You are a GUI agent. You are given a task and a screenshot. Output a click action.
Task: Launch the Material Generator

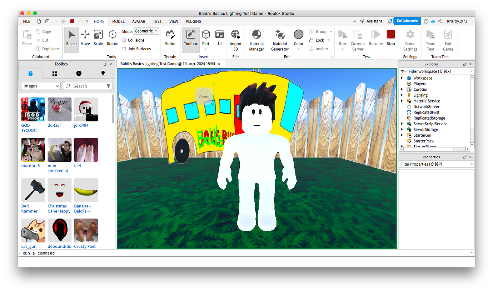[x=279, y=39]
